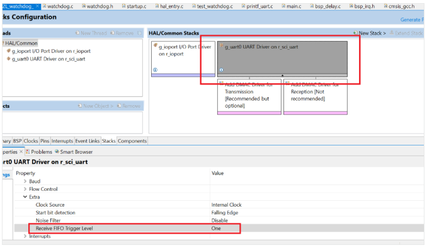Collapse the Threads panel minimize icon
This screenshot has width=427, height=250.
(x=140, y=33)
